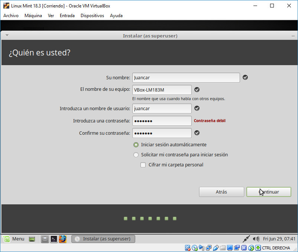Open the network connection tray icon
The image size is (298, 252).
[x=246, y=239]
